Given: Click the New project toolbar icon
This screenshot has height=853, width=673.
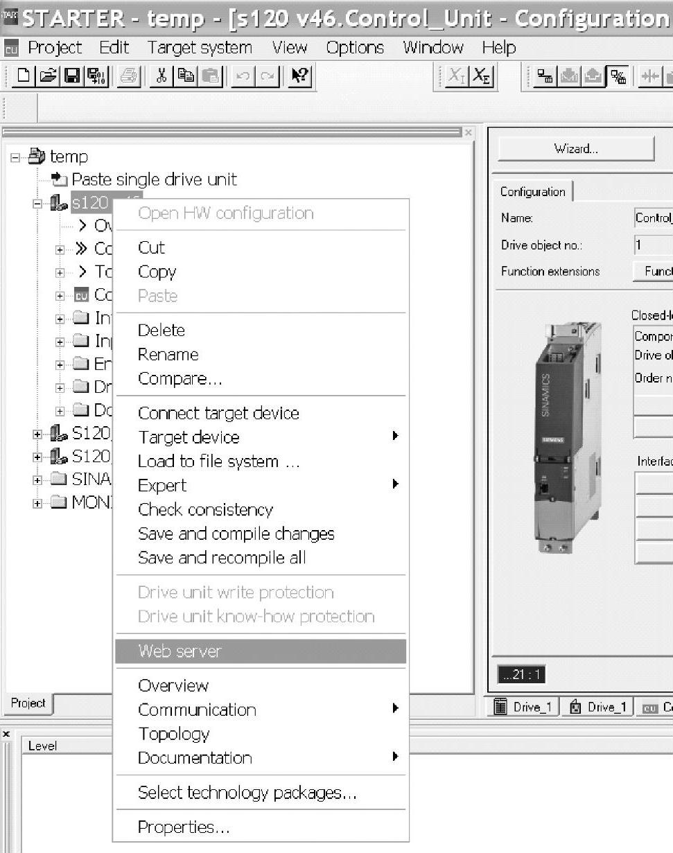Looking at the screenshot, I should pyautogui.click(x=24, y=76).
